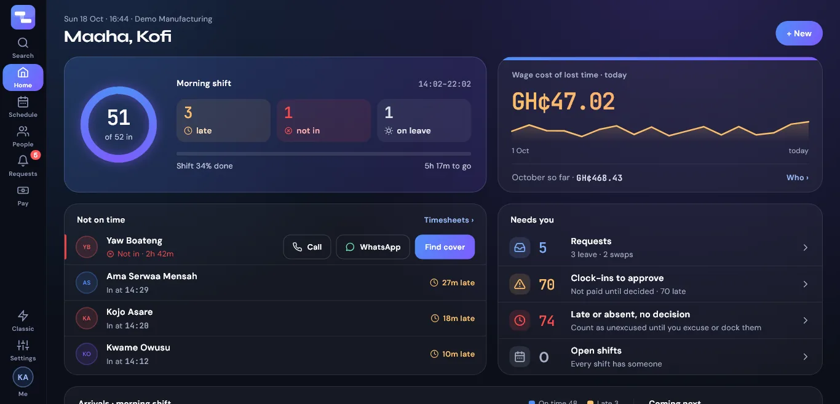840x404 pixels.
Task: Select the Ama Serwaa Mensah name
Action: pos(152,276)
